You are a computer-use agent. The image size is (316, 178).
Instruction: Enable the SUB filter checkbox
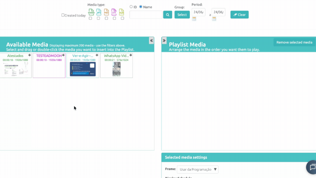[x=122, y=18]
